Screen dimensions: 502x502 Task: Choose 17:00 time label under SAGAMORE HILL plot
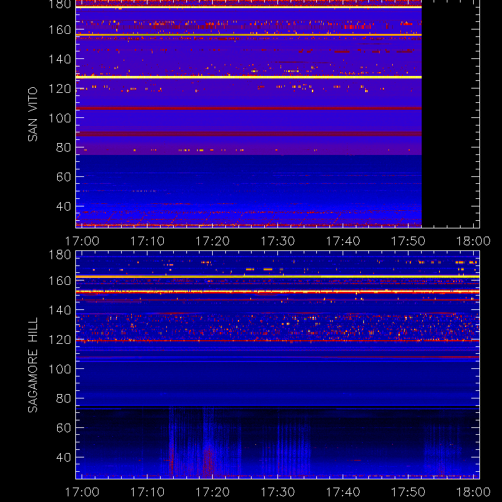[x=82, y=492]
